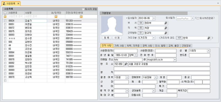Image resolution: width=221 pixels, height=102 pixels.
Task: Click the filter icon under the 사원번호 column
Action: tap(5, 17)
